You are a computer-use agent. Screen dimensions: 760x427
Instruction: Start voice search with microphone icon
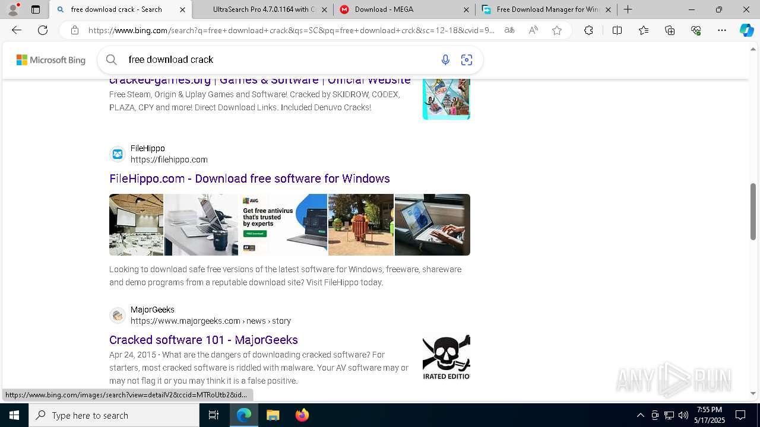click(x=445, y=59)
